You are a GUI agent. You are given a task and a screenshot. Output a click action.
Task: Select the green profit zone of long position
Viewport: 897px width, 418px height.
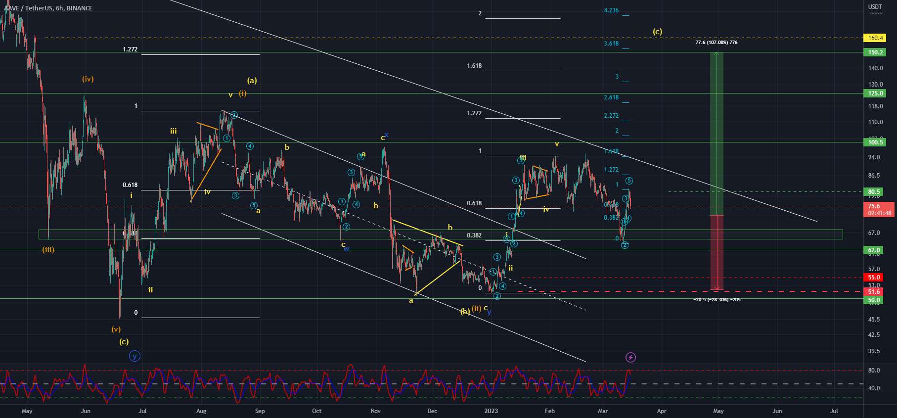(x=717, y=134)
